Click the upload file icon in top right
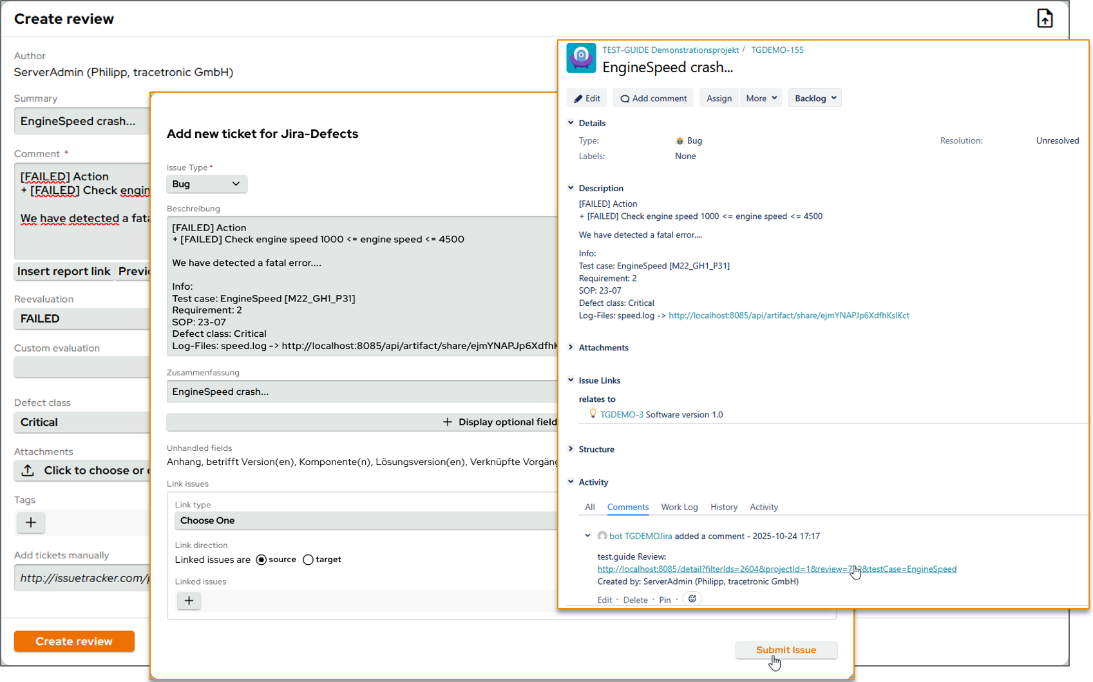The width and height of the screenshot is (1093, 682). (x=1045, y=19)
